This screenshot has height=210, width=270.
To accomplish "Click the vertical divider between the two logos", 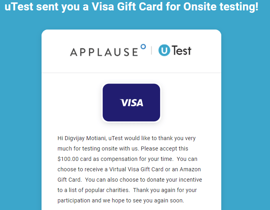I will [x=152, y=51].
